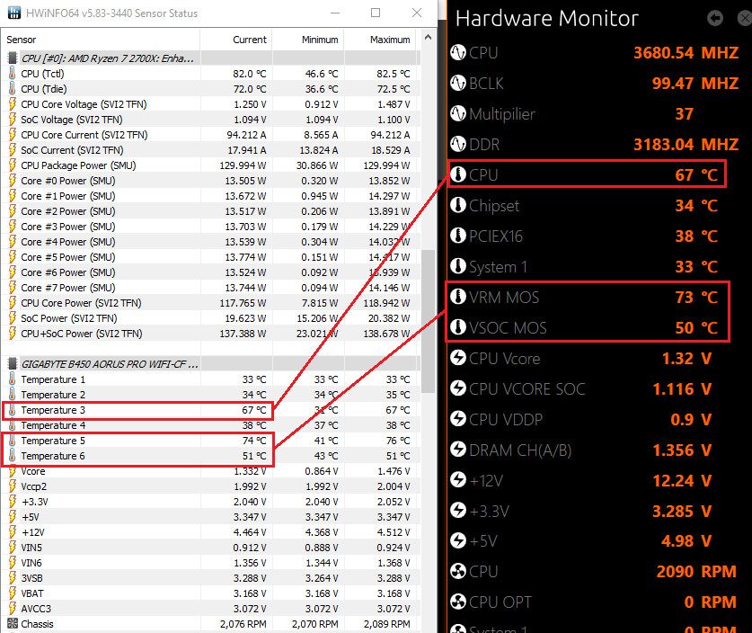Click the thermometer icon next to VRM MOS

(x=458, y=298)
